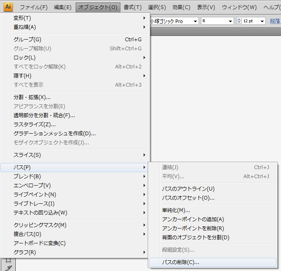The height and width of the screenshot is (271, 281).
Task: Expand the ライブトレース(I) submenu
Action: [x=34, y=204]
